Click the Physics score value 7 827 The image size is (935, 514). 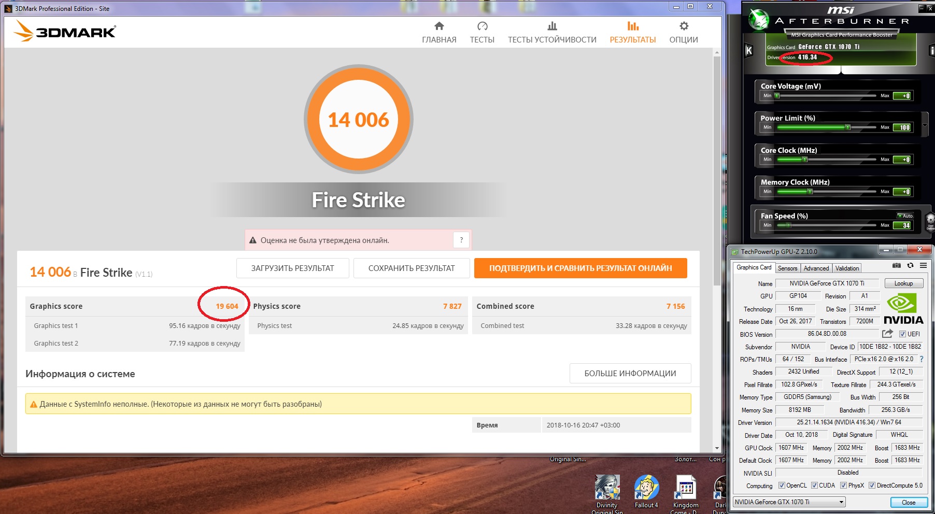pyautogui.click(x=452, y=306)
